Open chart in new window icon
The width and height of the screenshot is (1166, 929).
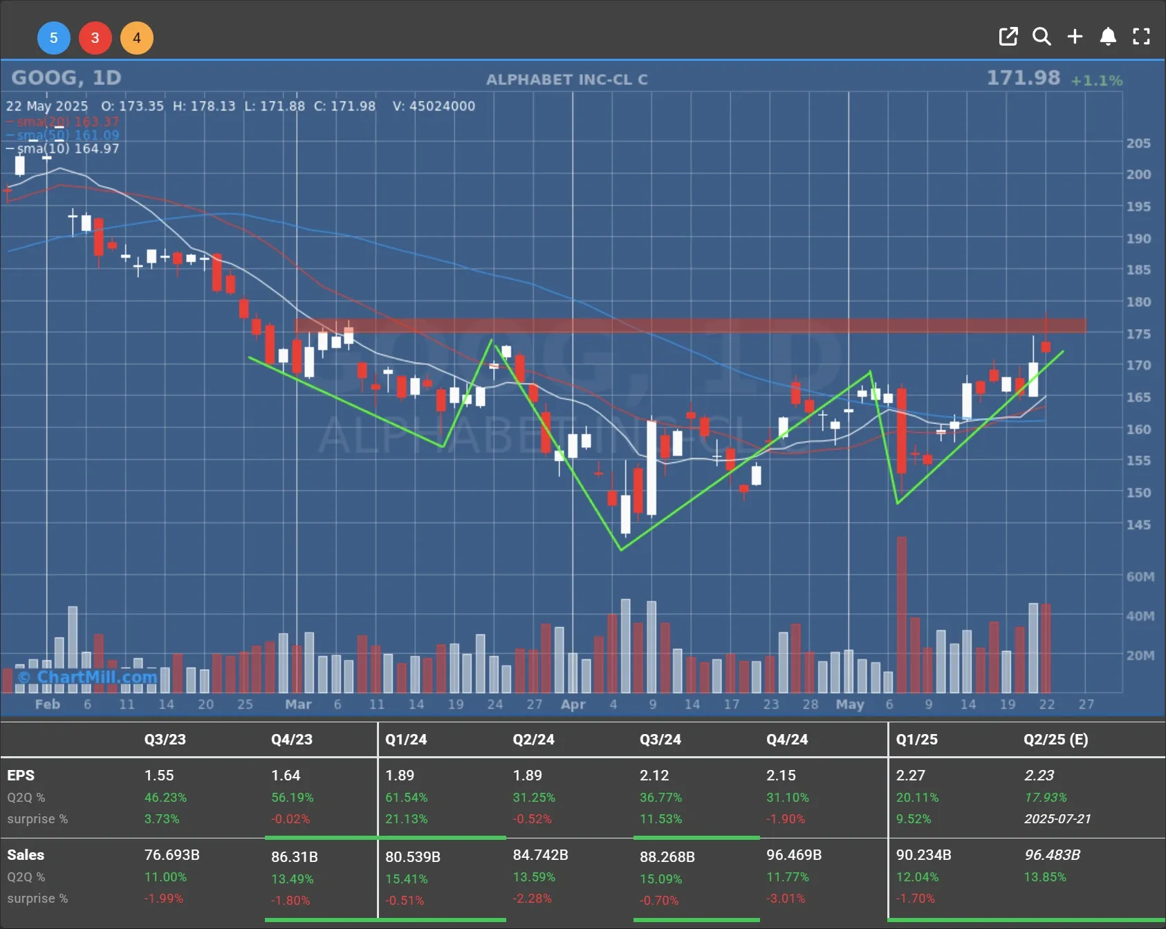[1008, 37]
